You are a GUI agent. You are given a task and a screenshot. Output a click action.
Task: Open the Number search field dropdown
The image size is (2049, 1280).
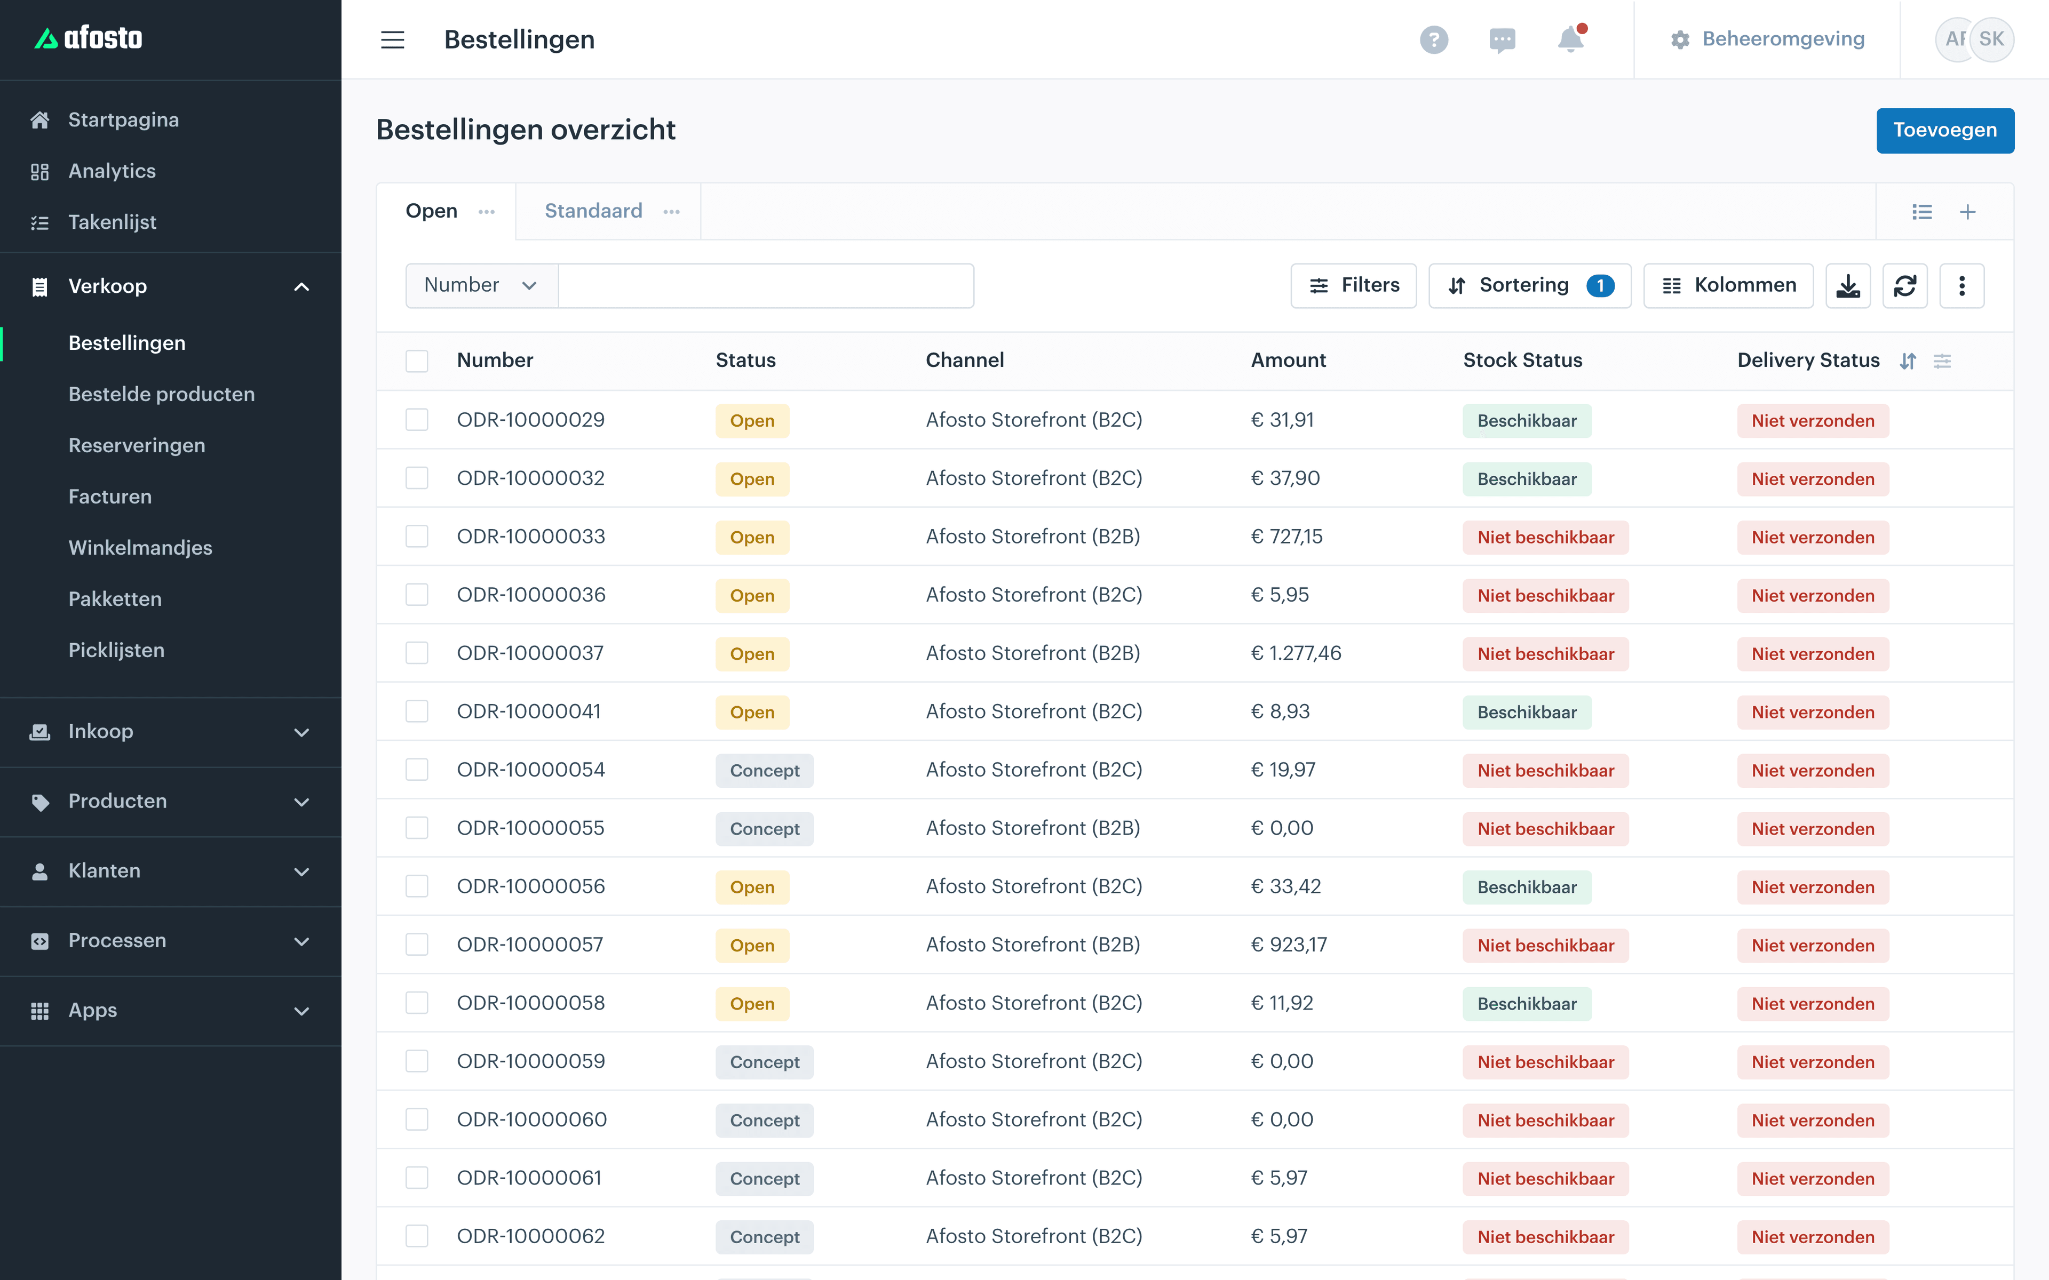click(x=482, y=286)
